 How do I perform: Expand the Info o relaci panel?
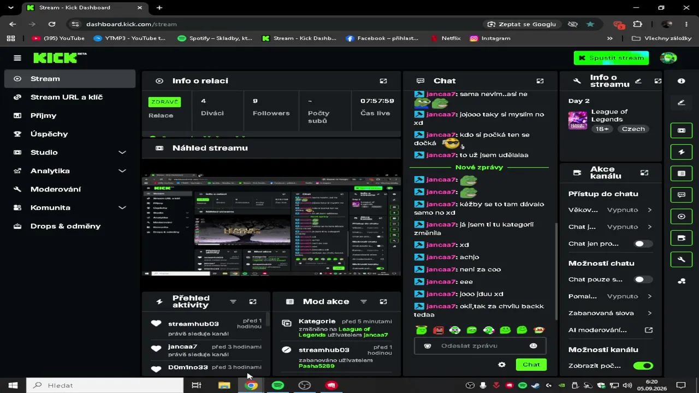(383, 81)
